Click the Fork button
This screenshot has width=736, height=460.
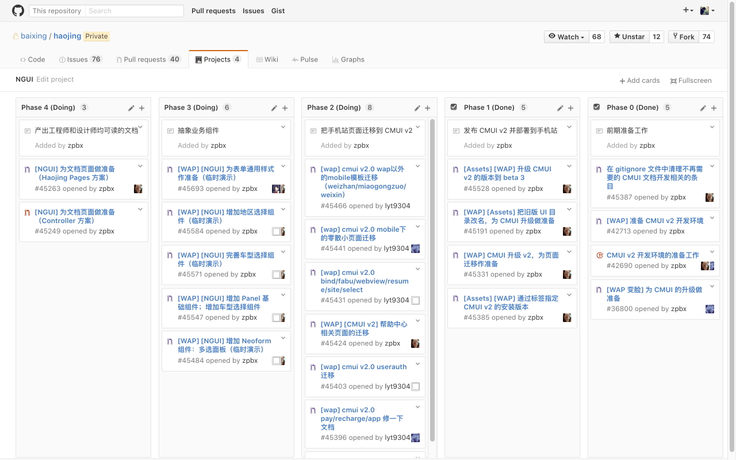click(684, 37)
